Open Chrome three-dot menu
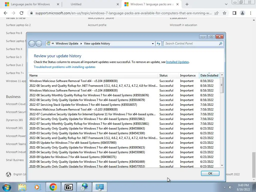This screenshot has width=256, height=192. [x=250, y=13]
